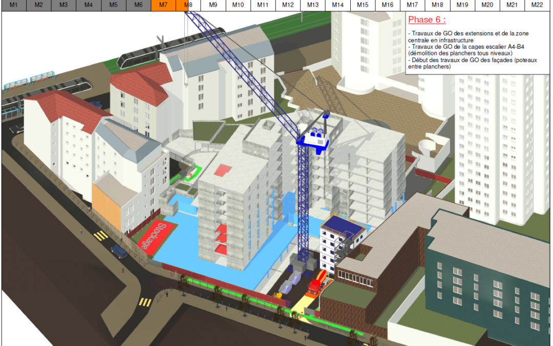Choose month M4 in the timeline
This screenshot has height=346, width=553.
(x=89, y=5)
